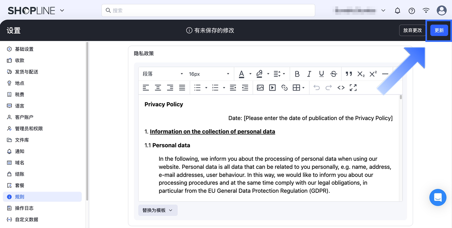452x228 pixels.
Task: Open the 段落 paragraph style dropdown
Action: click(x=163, y=74)
